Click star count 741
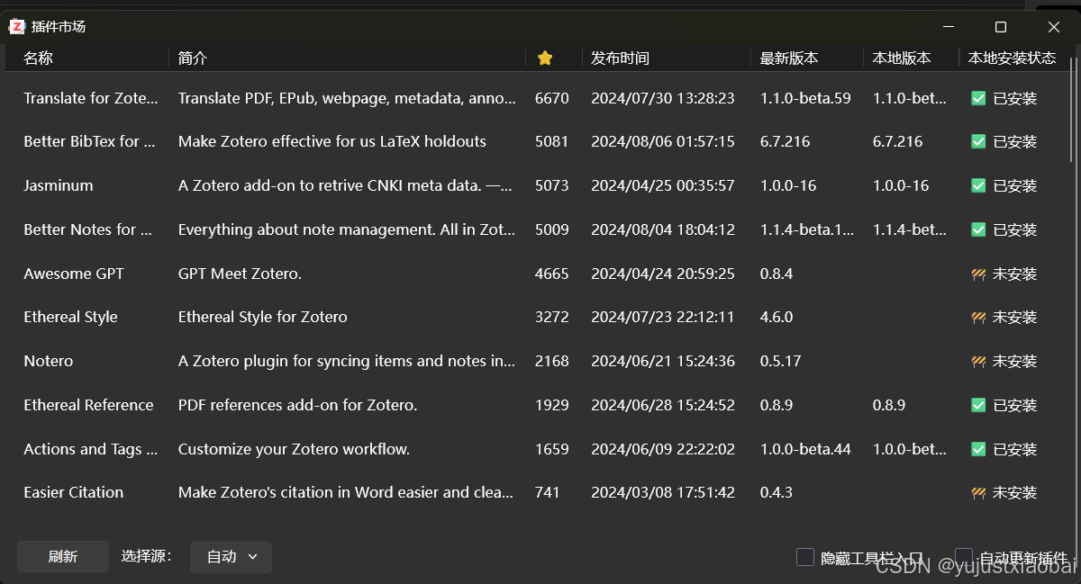1081x584 pixels. click(x=548, y=492)
